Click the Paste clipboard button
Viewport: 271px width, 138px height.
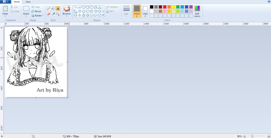[5, 9]
